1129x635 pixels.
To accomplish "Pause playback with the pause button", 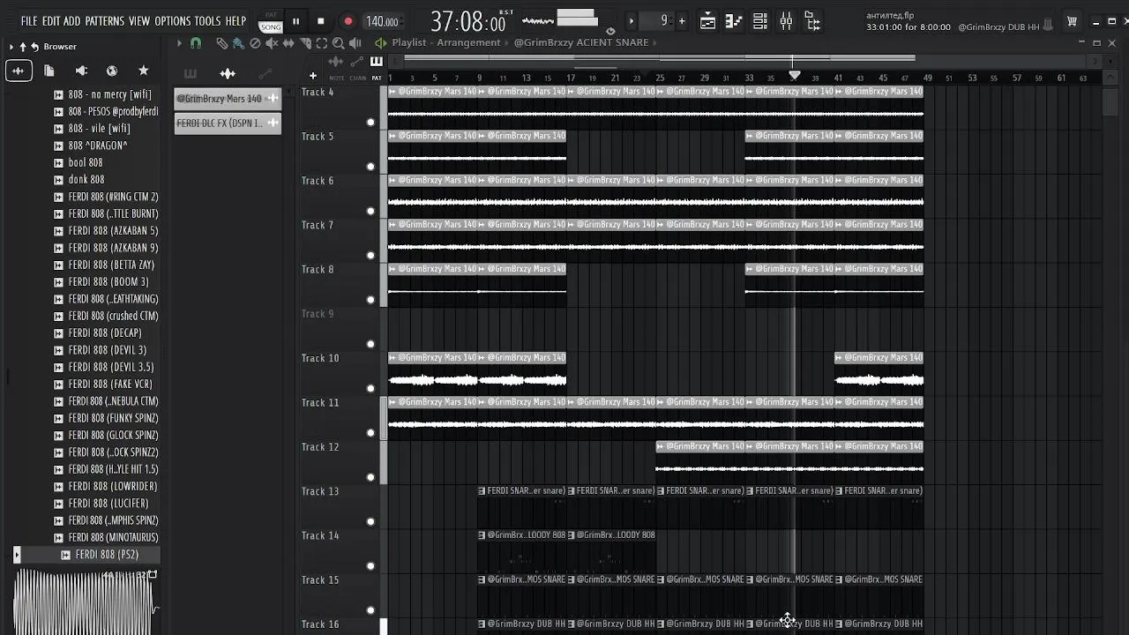I will [295, 21].
